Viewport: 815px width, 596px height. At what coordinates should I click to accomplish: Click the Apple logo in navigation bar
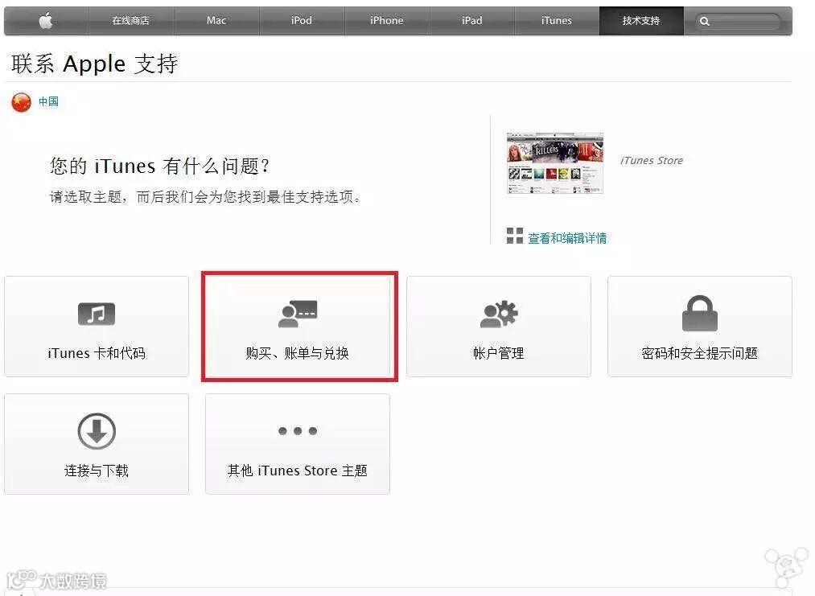(46, 21)
